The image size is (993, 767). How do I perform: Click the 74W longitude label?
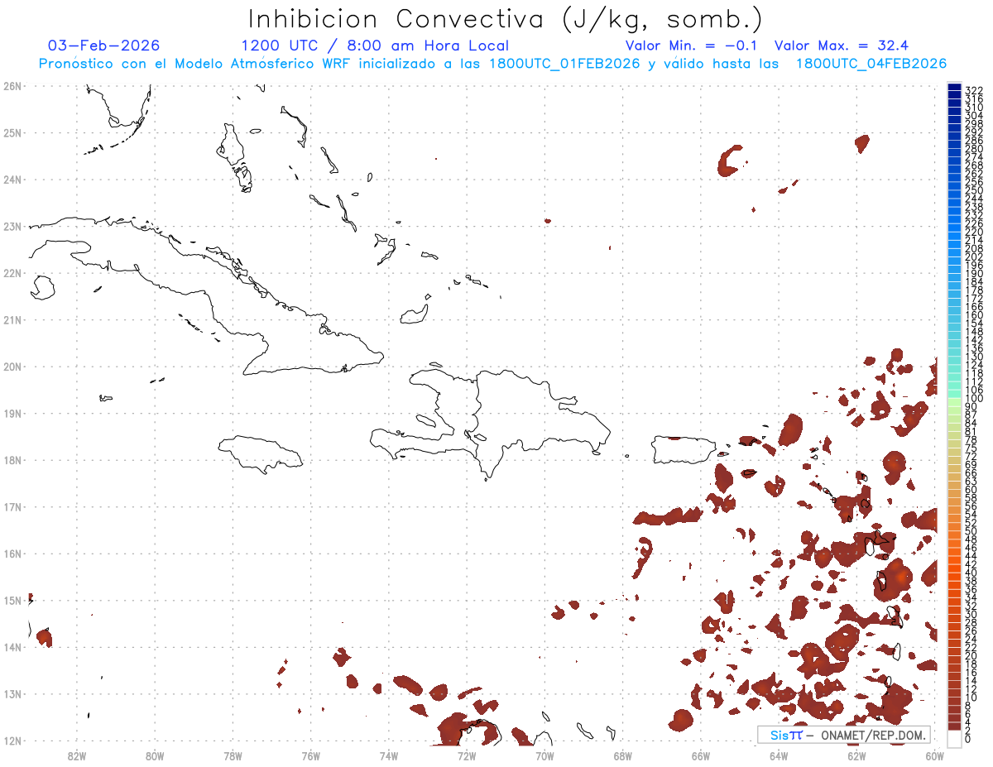(x=389, y=755)
